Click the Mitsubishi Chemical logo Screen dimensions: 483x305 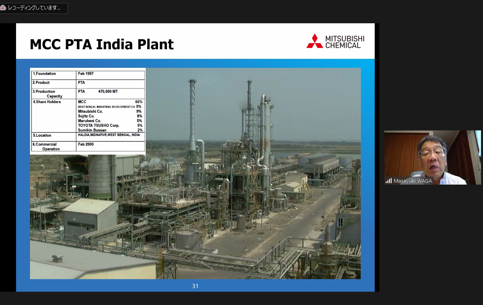[x=335, y=41]
